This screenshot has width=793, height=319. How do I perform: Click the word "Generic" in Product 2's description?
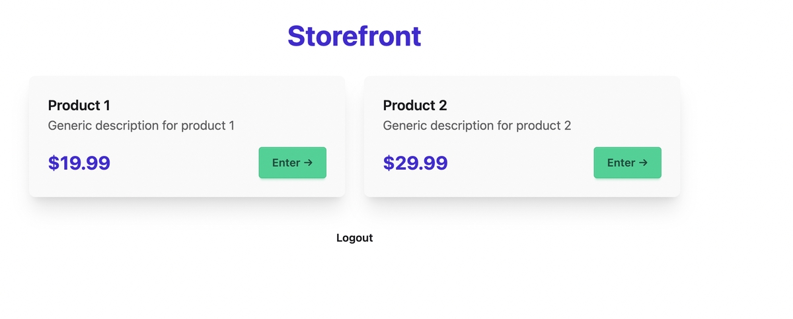404,125
